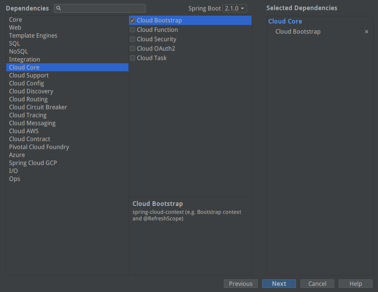Cancel the project wizard
The height and width of the screenshot is (292, 378).
[317, 284]
